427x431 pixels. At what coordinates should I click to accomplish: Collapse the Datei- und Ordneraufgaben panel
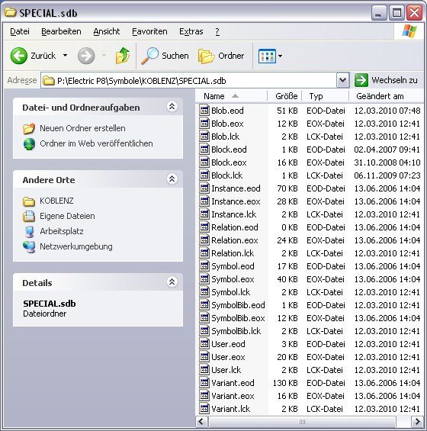click(172, 106)
